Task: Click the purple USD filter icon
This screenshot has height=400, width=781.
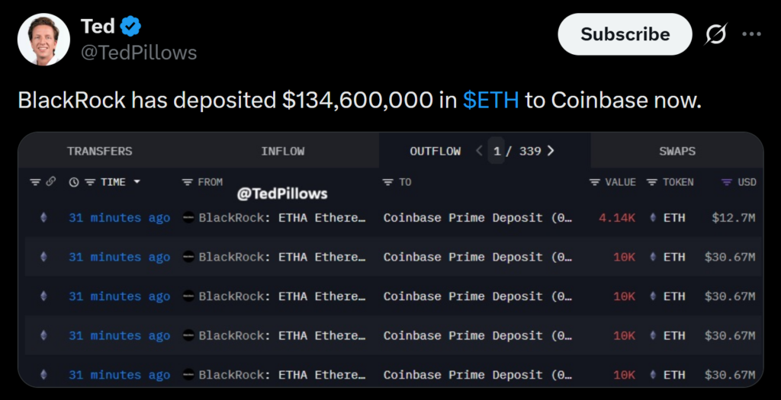Action: (x=727, y=182)
